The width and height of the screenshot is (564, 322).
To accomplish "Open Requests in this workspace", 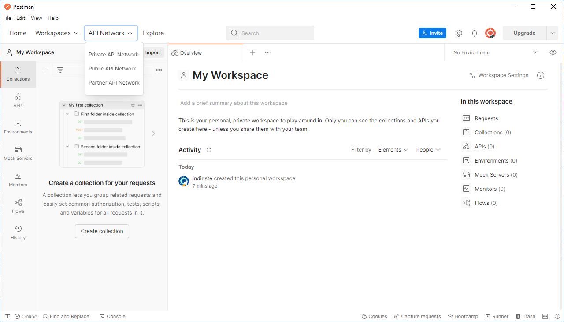I will pos(480,118).
